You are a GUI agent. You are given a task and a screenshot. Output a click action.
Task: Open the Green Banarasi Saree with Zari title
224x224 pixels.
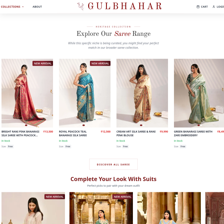(x=193, y=133)
